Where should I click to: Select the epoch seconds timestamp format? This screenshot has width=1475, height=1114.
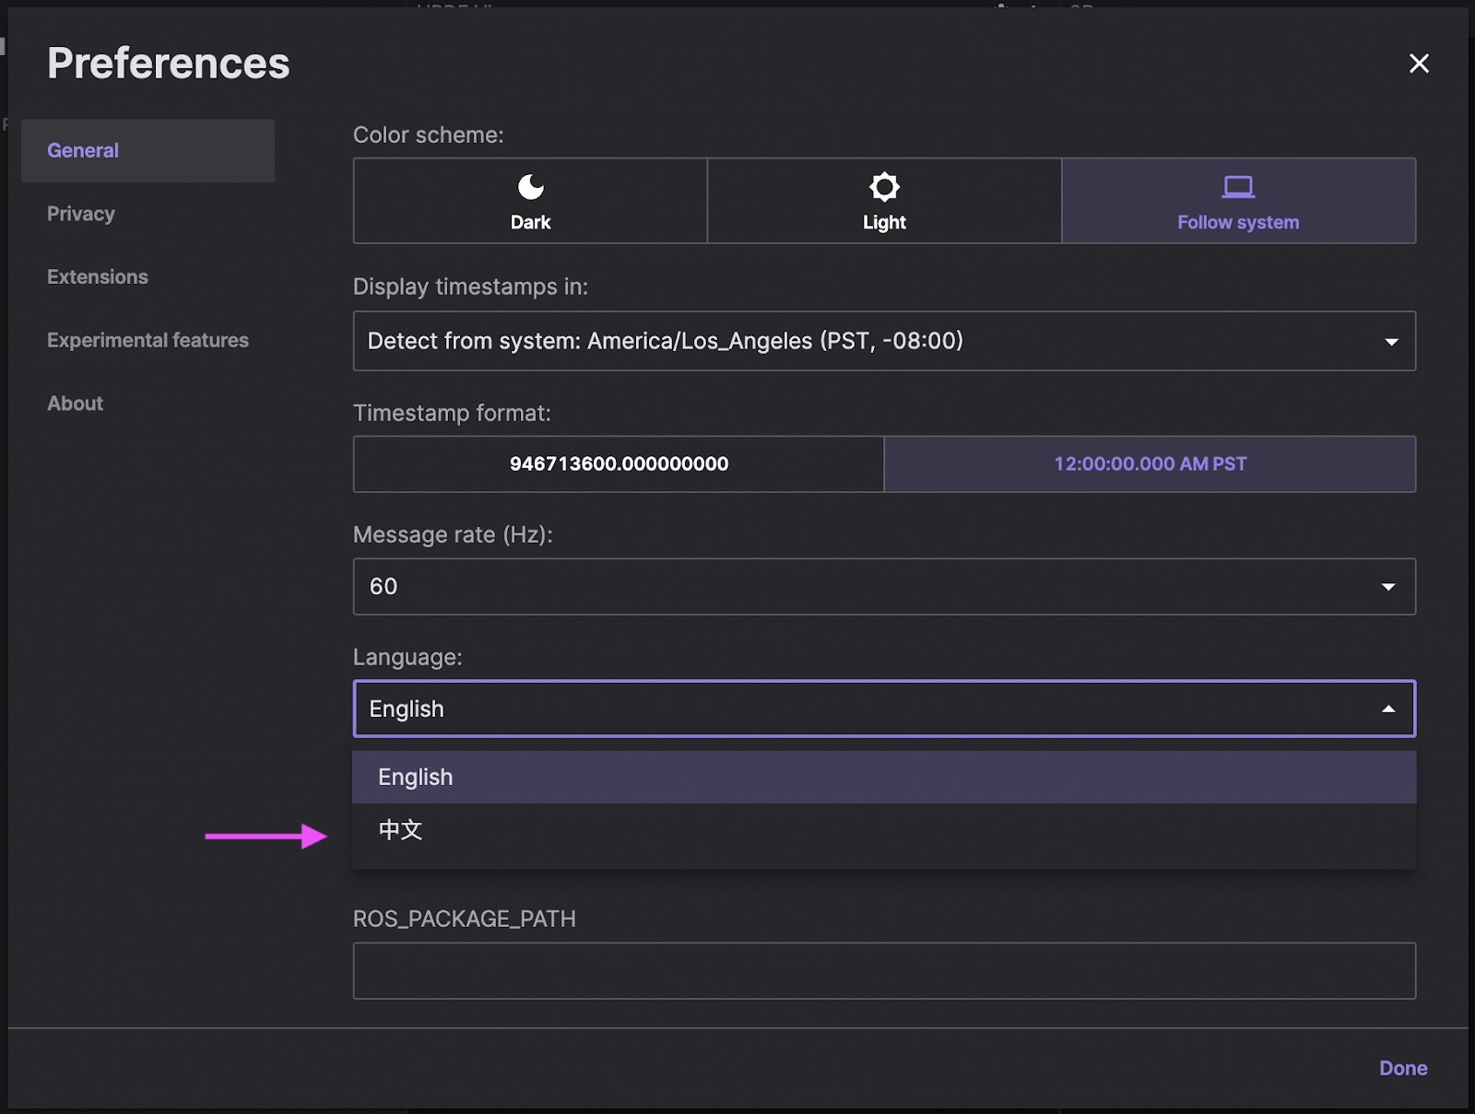(x=619, y=464)
